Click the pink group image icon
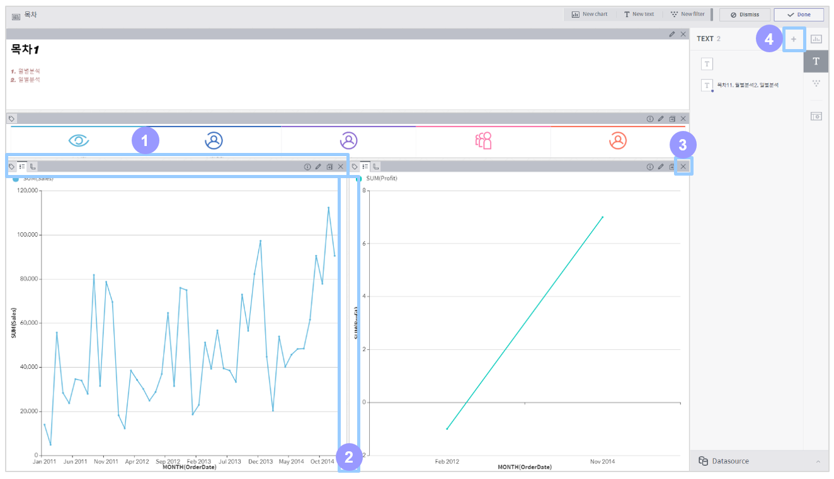Screen dimensions: 834x479 point(483,141)
